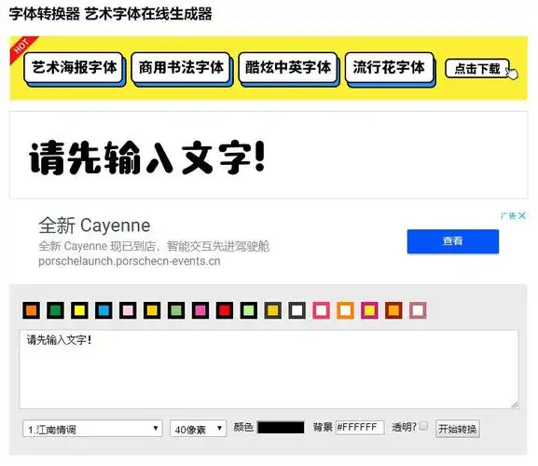
Task: Pick the orange swatch with dark red border
Action: click(x=393, y=310)
